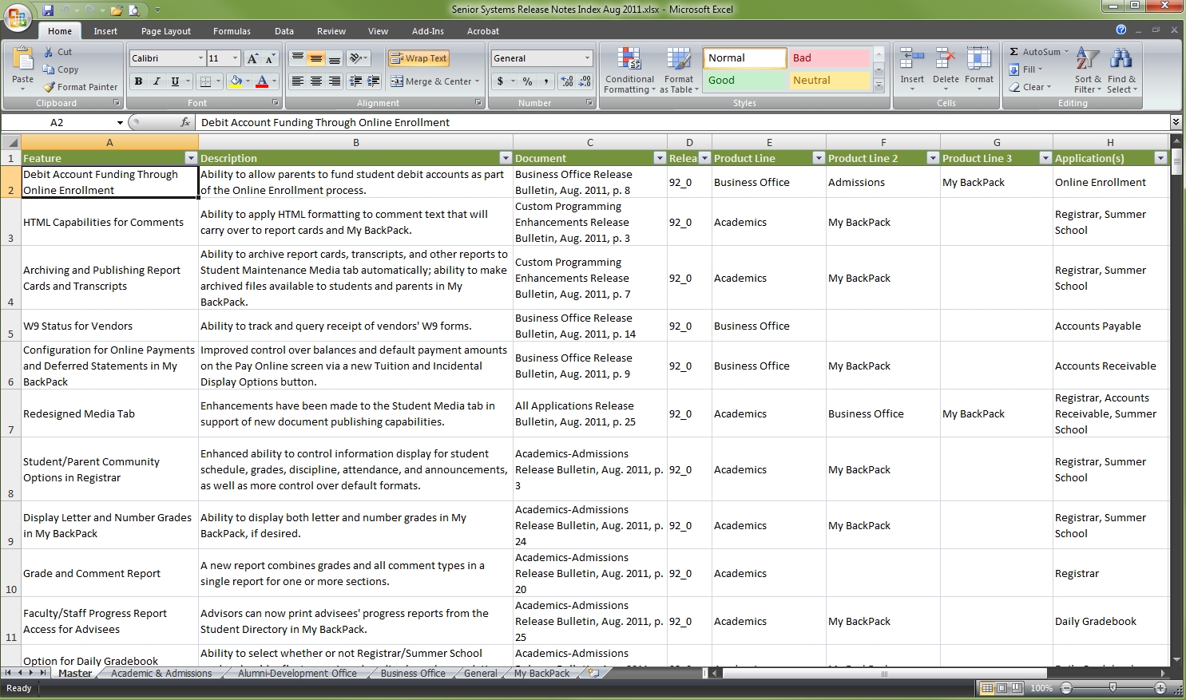1186x700 pixels.
Task: Open the Calibri font name dropdown
Action: (x=200, y=58)
